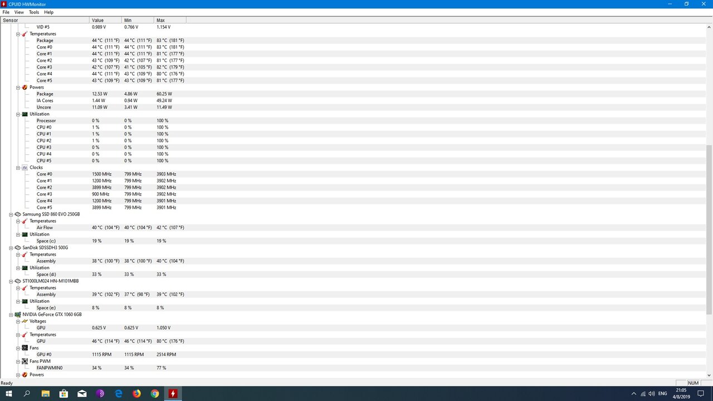Click the waveform icon beside Clocks
The width and height of the screenshot is (713, 401).
click(x=25, y=168)
